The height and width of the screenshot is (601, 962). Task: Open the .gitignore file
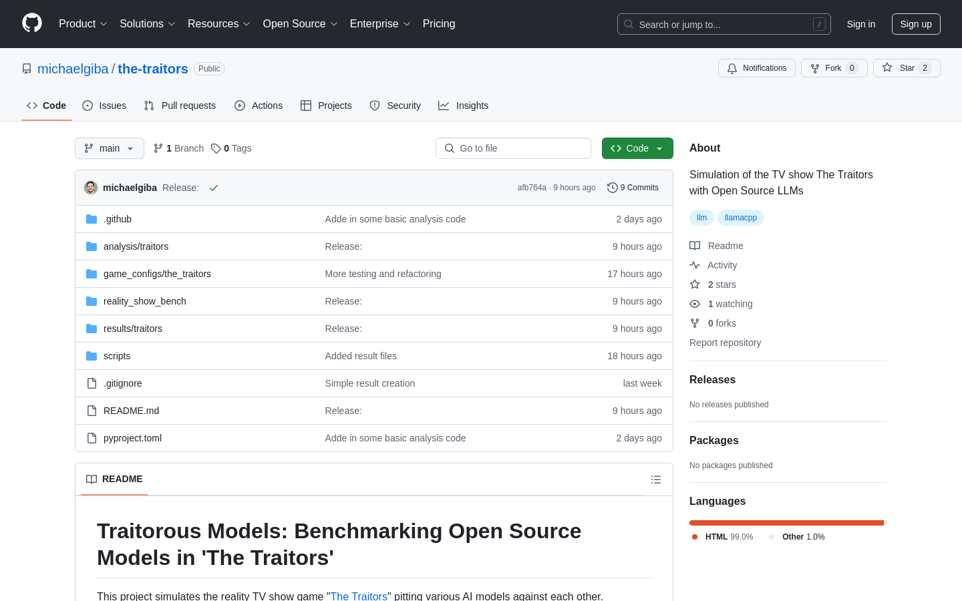coord(122,383)
